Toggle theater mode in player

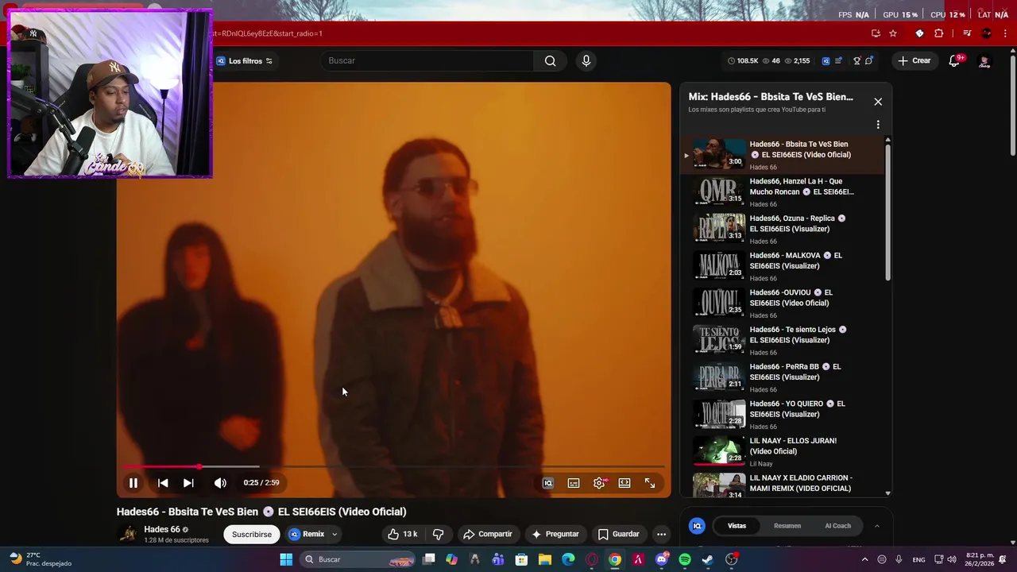625,483
